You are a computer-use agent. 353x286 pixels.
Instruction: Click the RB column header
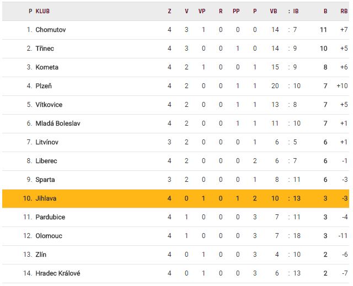[344, 11]
